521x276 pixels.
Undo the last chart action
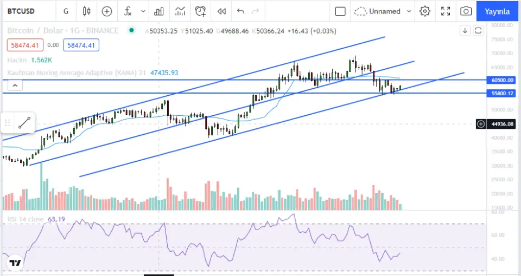[x=241, y=11]
